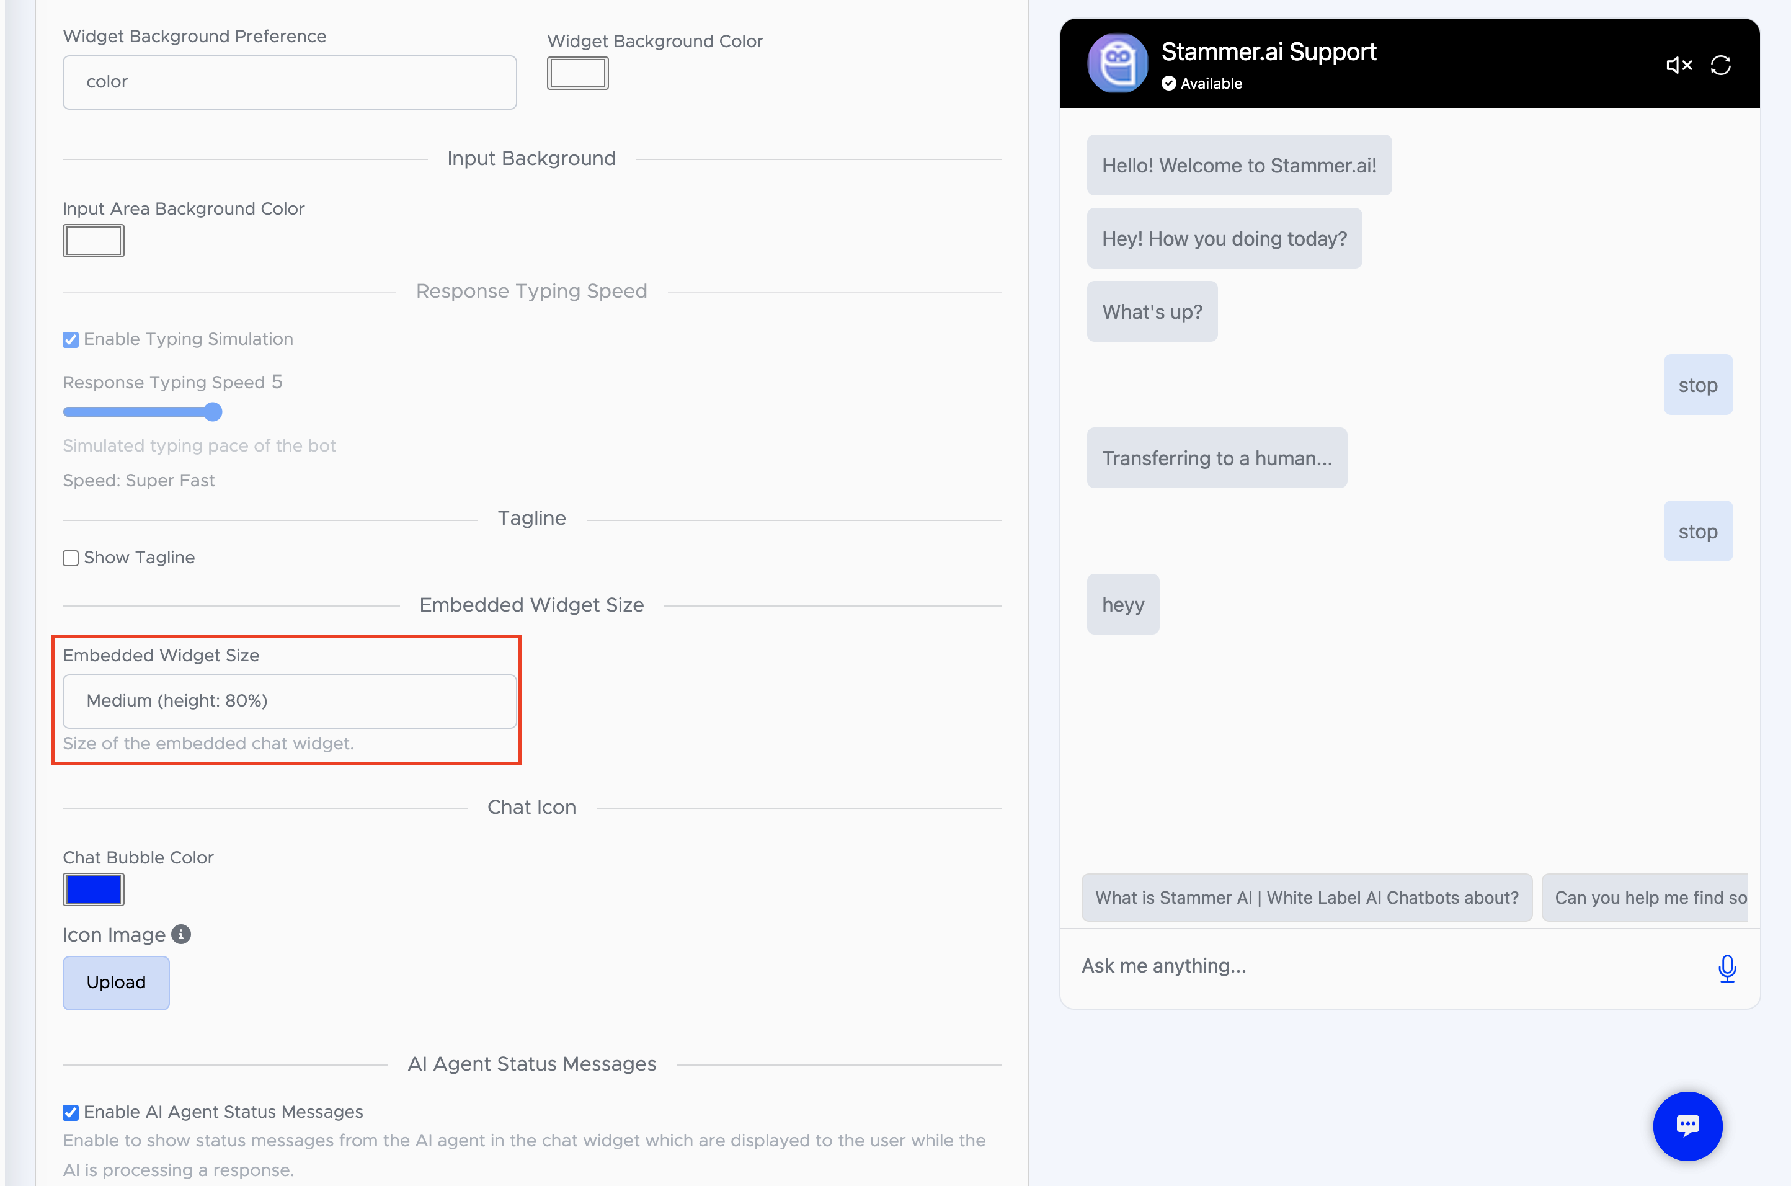Click the 'heyy' chat message

(1122, 604)
